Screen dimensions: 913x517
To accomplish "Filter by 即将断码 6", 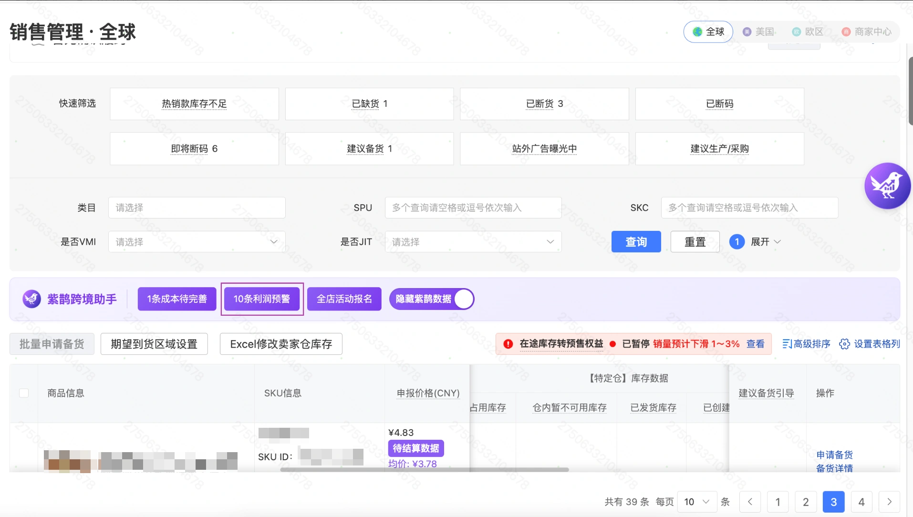I will 194,149.
